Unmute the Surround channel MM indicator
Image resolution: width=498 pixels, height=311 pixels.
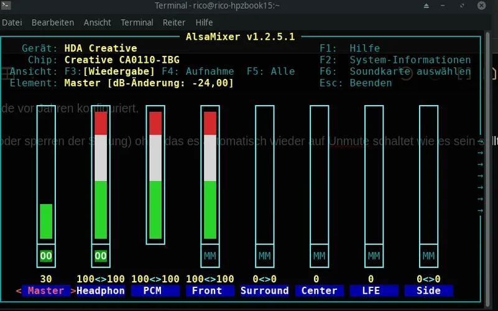[265, 256]
